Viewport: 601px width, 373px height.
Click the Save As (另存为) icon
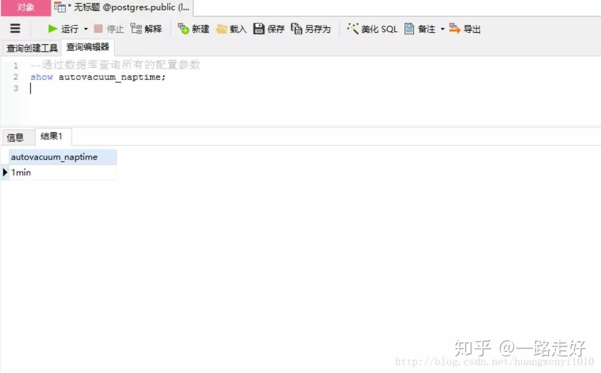[x=296, y=29]
